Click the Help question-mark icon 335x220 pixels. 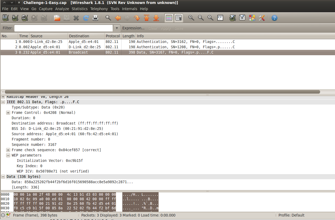point(275,18)
